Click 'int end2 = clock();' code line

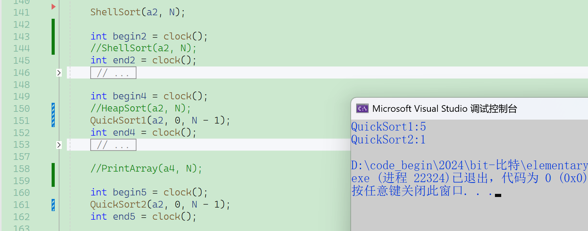pos(143,61)
